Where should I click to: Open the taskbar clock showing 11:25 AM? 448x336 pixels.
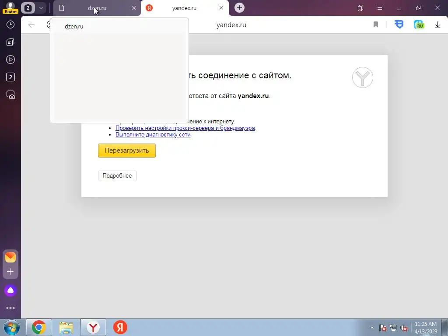coord(426,328)
